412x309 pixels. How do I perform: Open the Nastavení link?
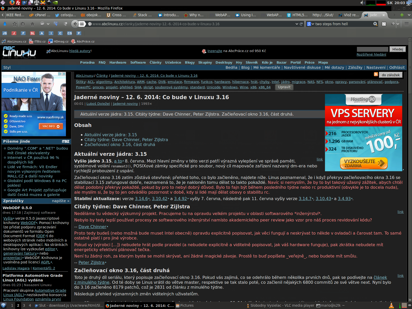pos(376,67)
